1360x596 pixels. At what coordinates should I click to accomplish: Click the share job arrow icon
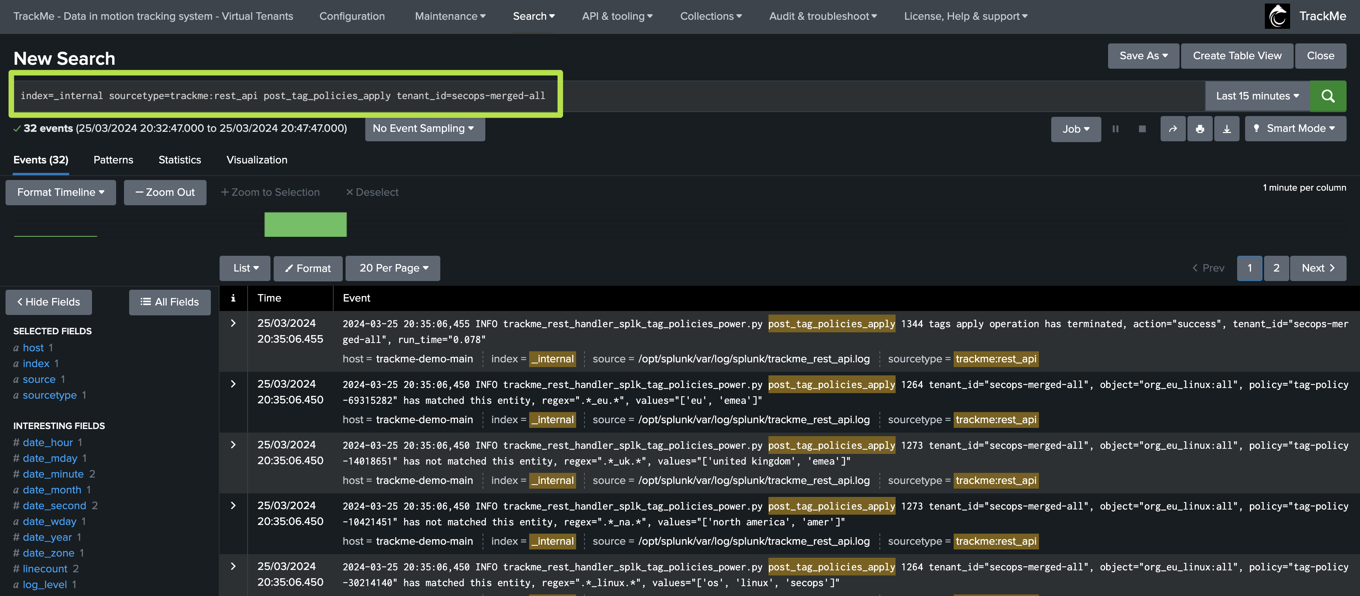[x=1172, y=129]
